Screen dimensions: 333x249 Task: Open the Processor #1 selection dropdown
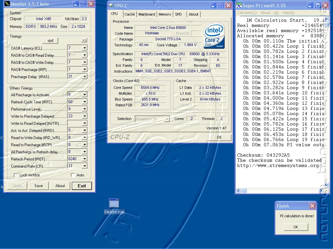167,119
